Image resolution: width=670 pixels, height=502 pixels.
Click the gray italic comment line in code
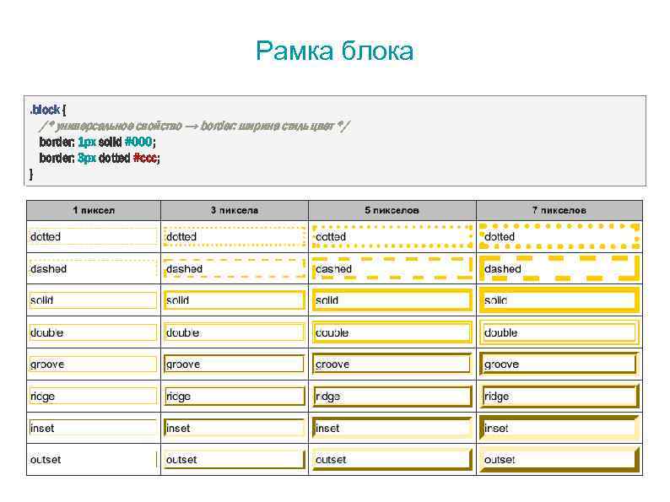point(194,126)
